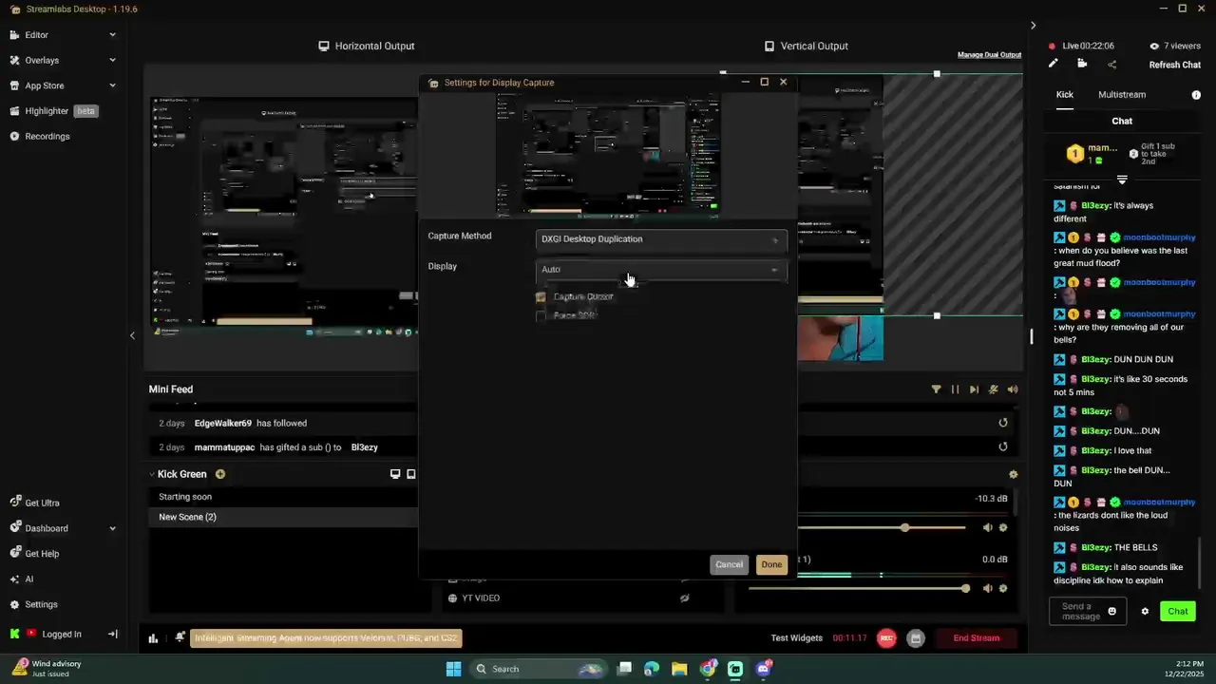Open Recordings in the sidebar
The image size is (1216, 684).
click(40, 136)
